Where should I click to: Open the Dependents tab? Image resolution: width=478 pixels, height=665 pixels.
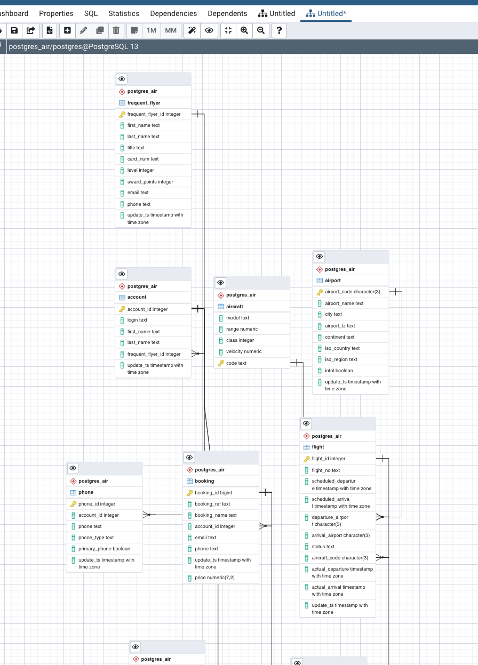(227, 13)
